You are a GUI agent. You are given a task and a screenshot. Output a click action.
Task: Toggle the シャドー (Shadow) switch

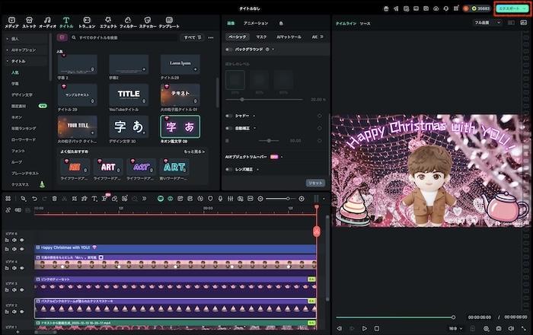pos(228,116)
